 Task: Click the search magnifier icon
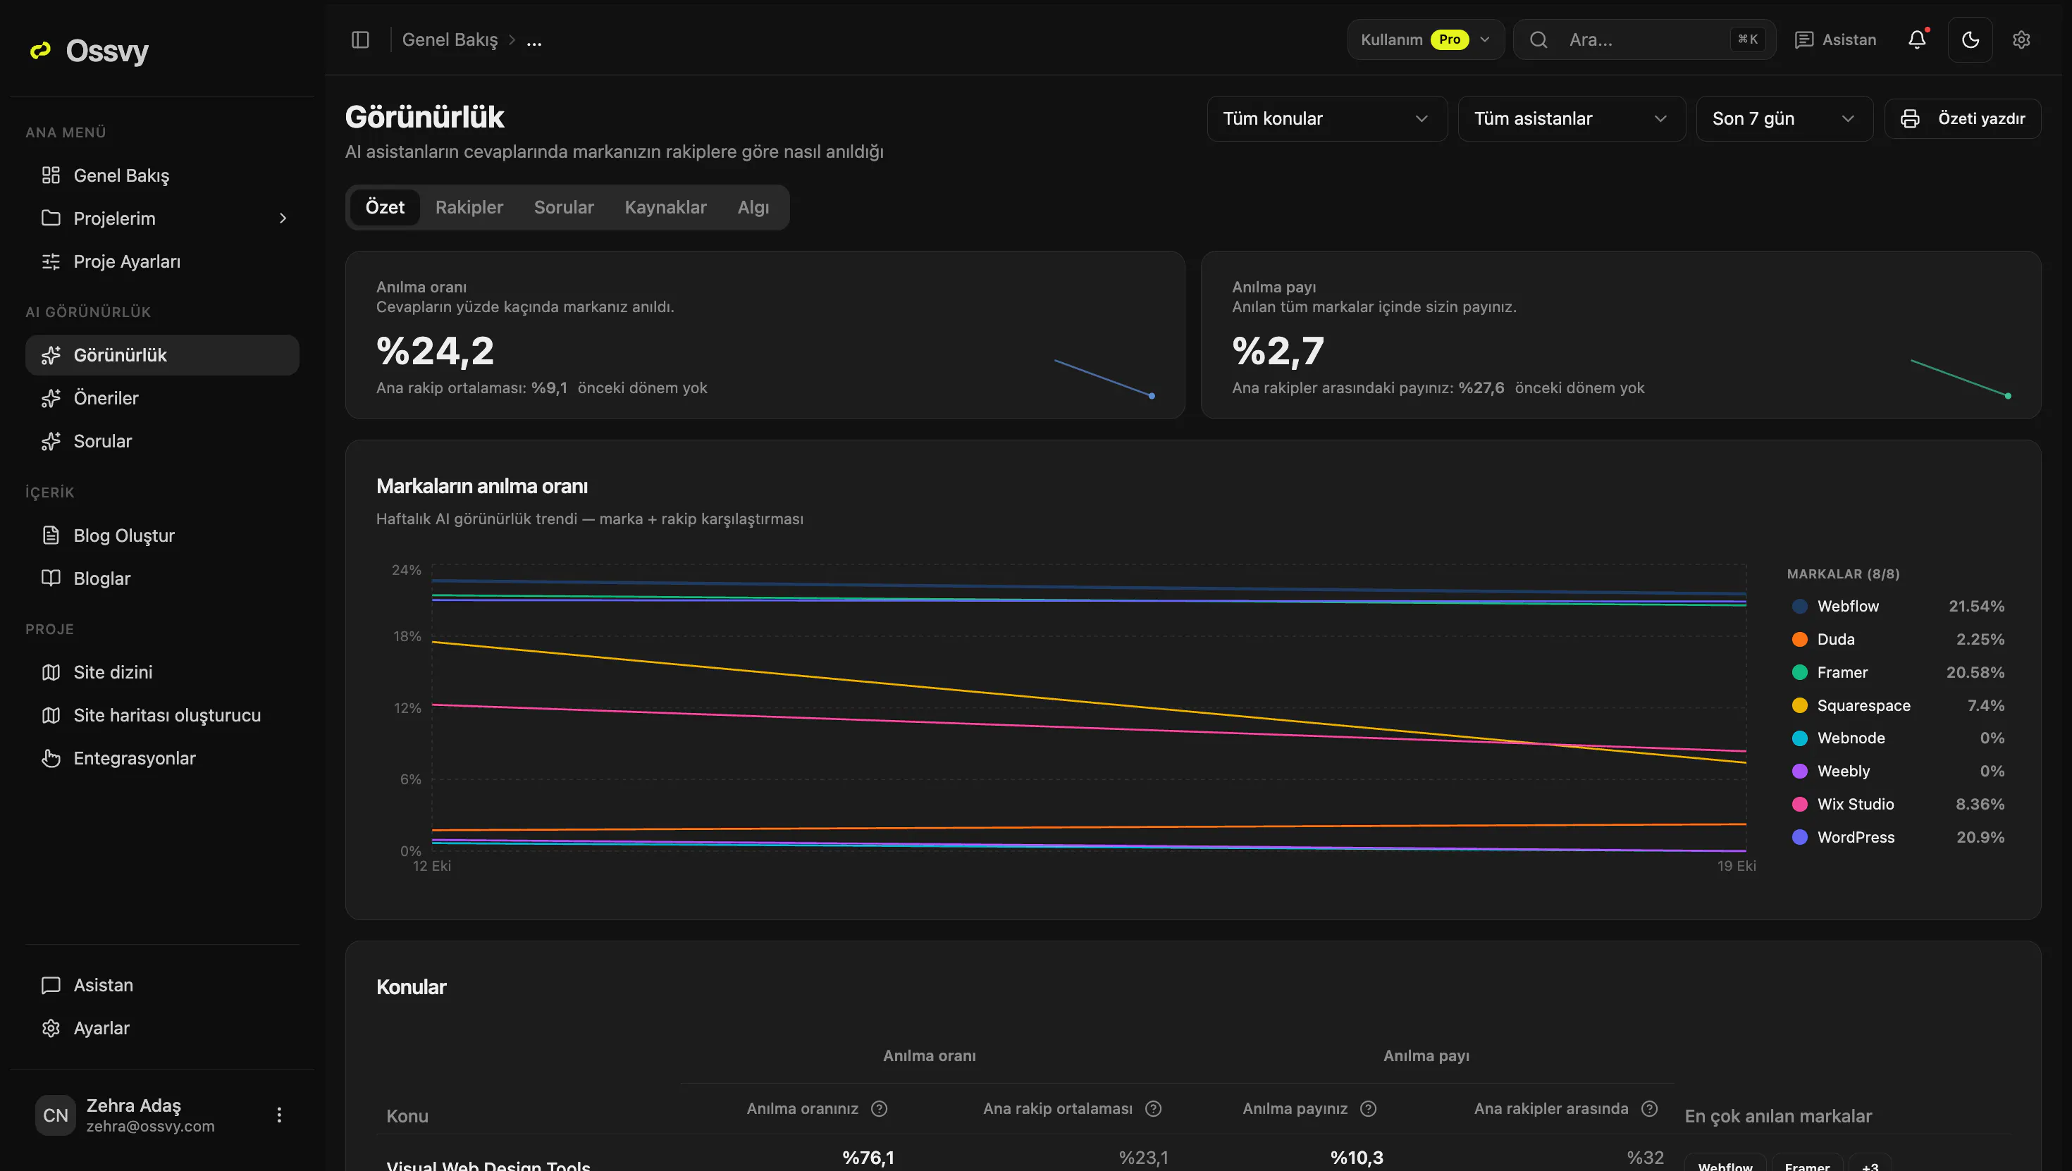coord(1538,39)
